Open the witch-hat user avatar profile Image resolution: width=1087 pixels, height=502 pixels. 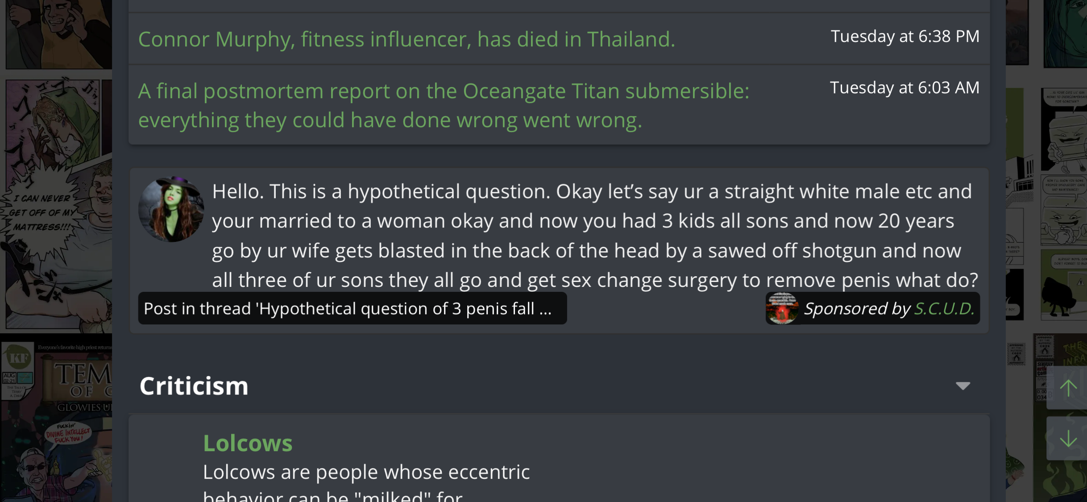(171, 209)
